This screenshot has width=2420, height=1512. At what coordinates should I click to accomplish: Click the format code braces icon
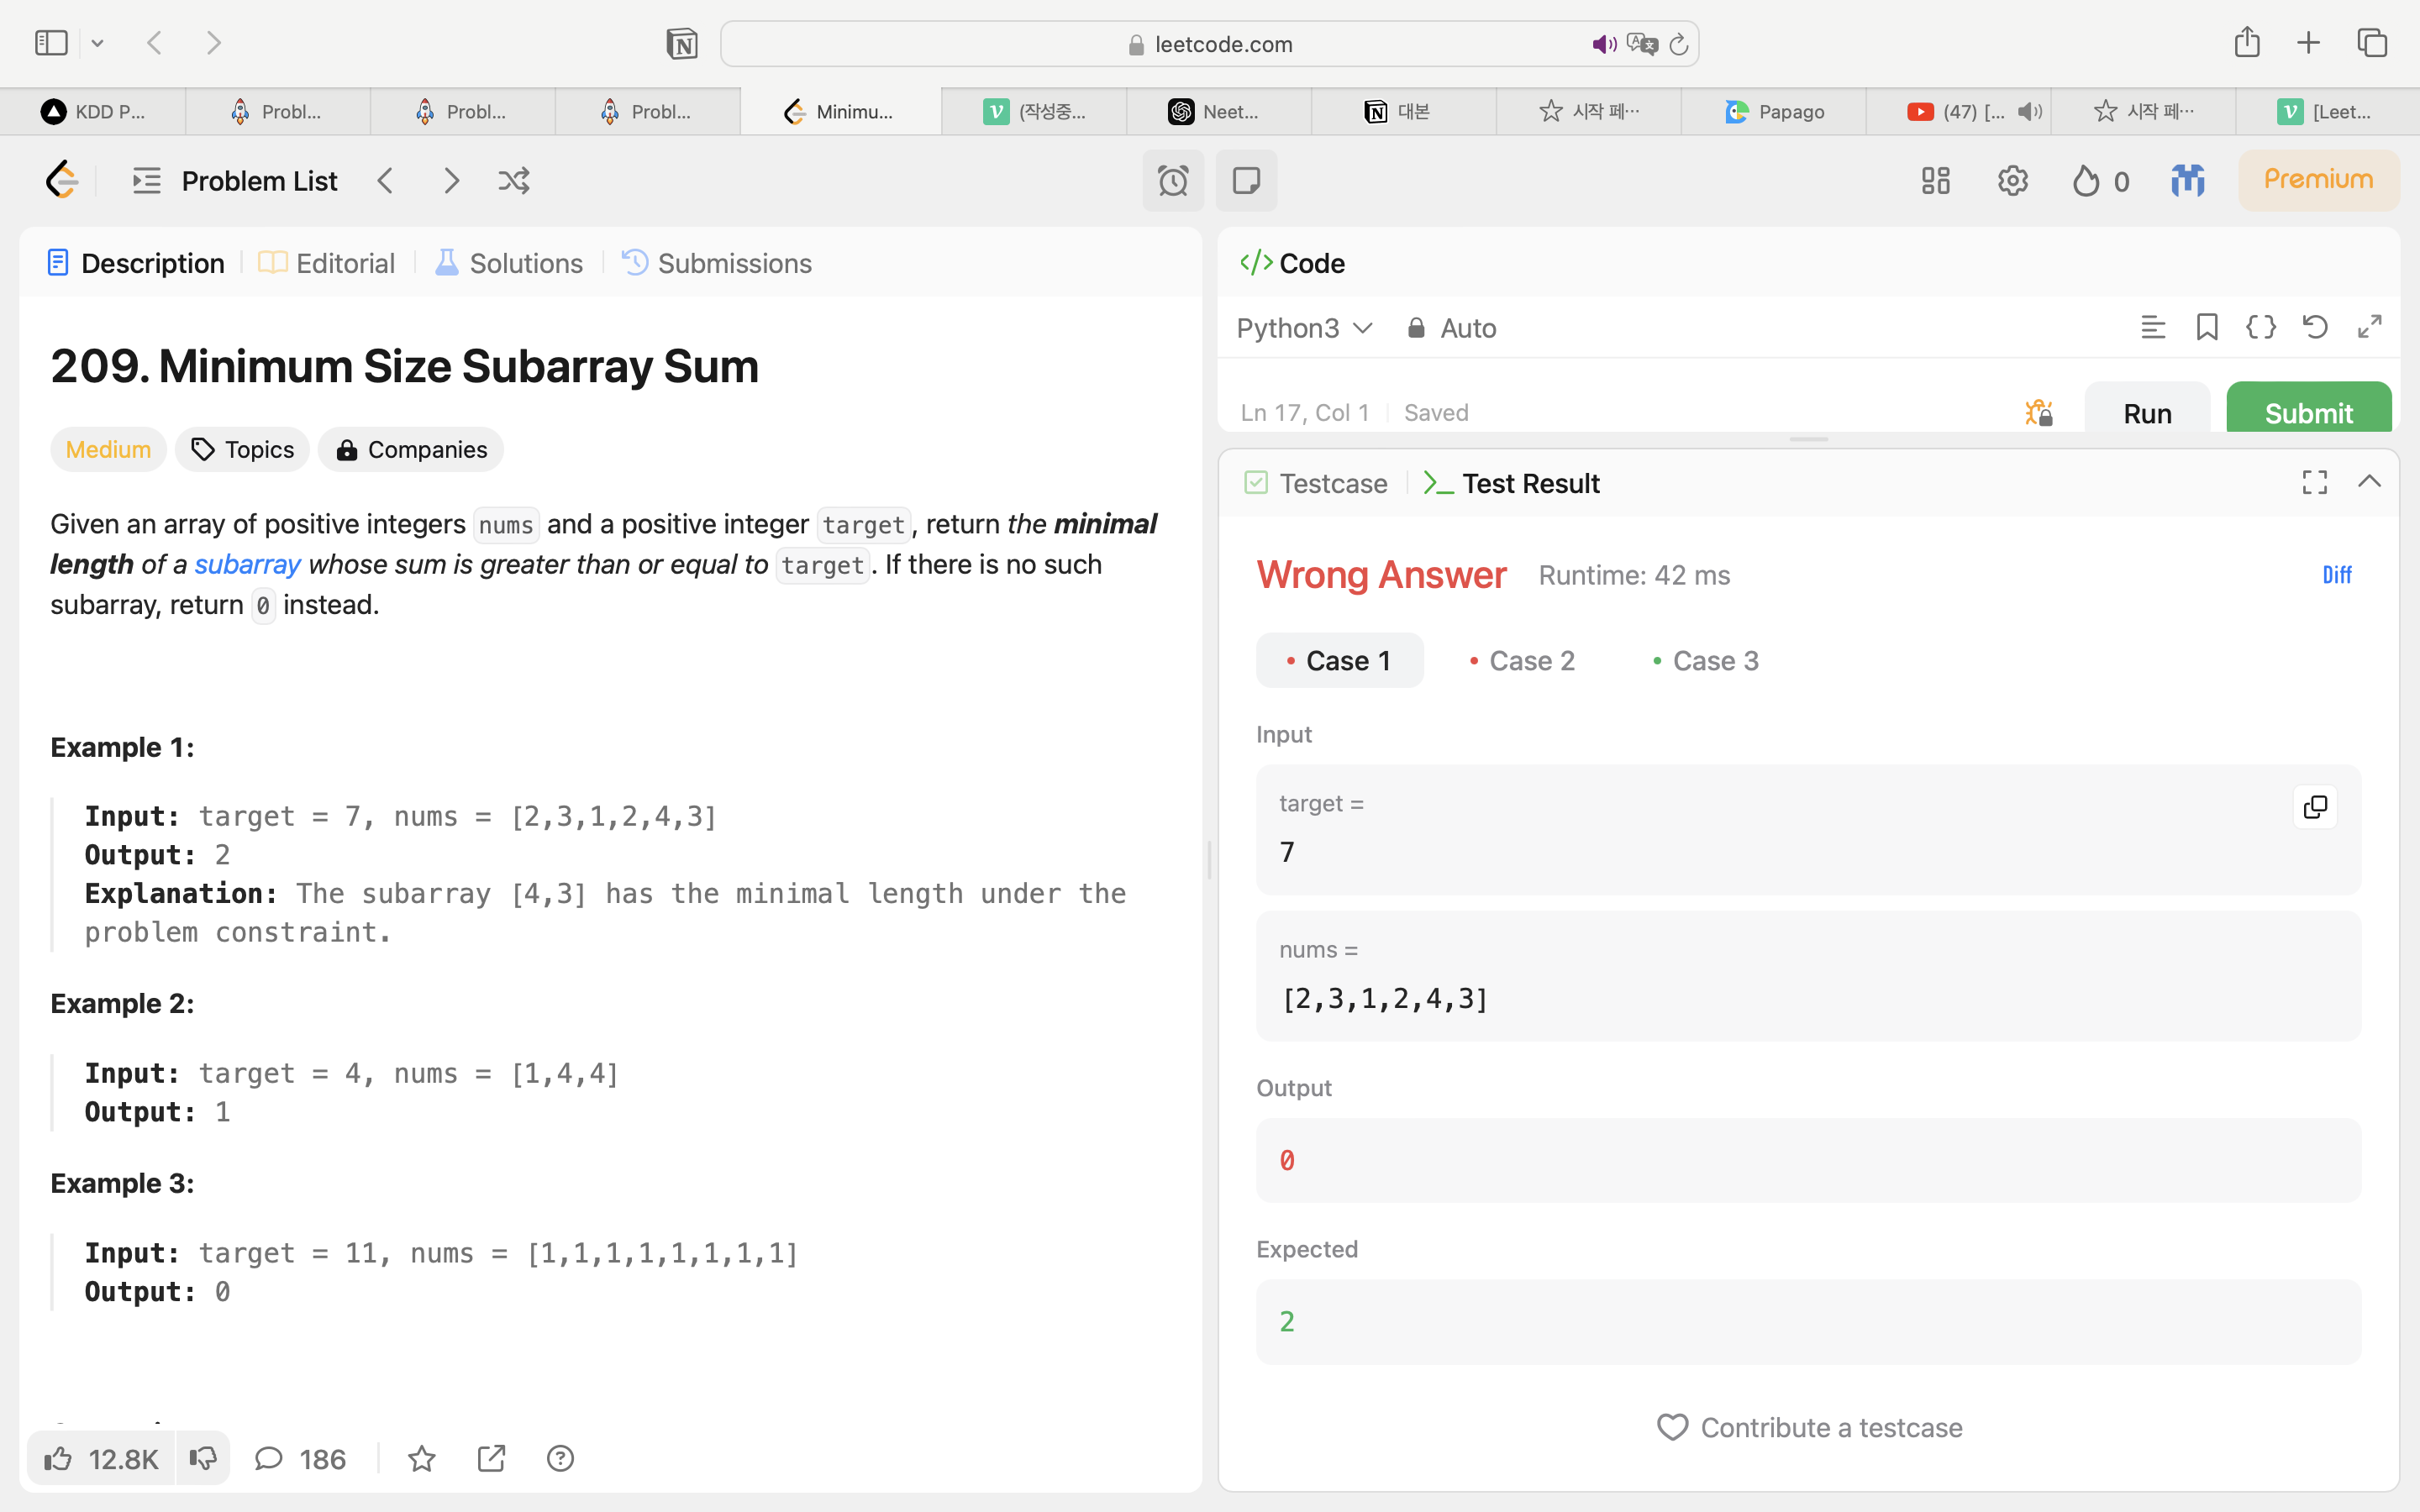pyautogui.click(x=2261, y=327)
